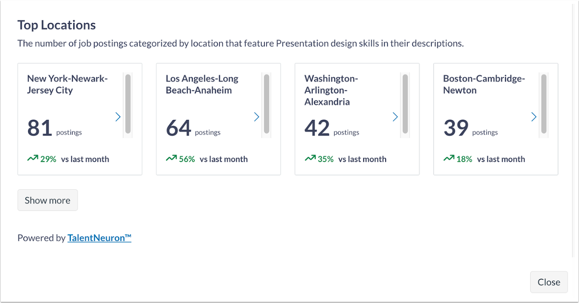The height and width of the screenshot is (303, 579).
Task: Click the Washington-Arlington-Alexandria card title
Action: [x=331, y=90]
